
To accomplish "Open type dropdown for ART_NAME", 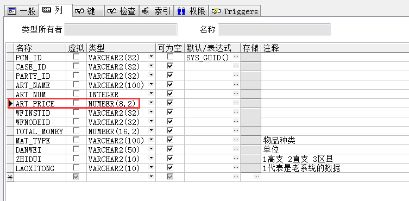I will coord(152,84).
